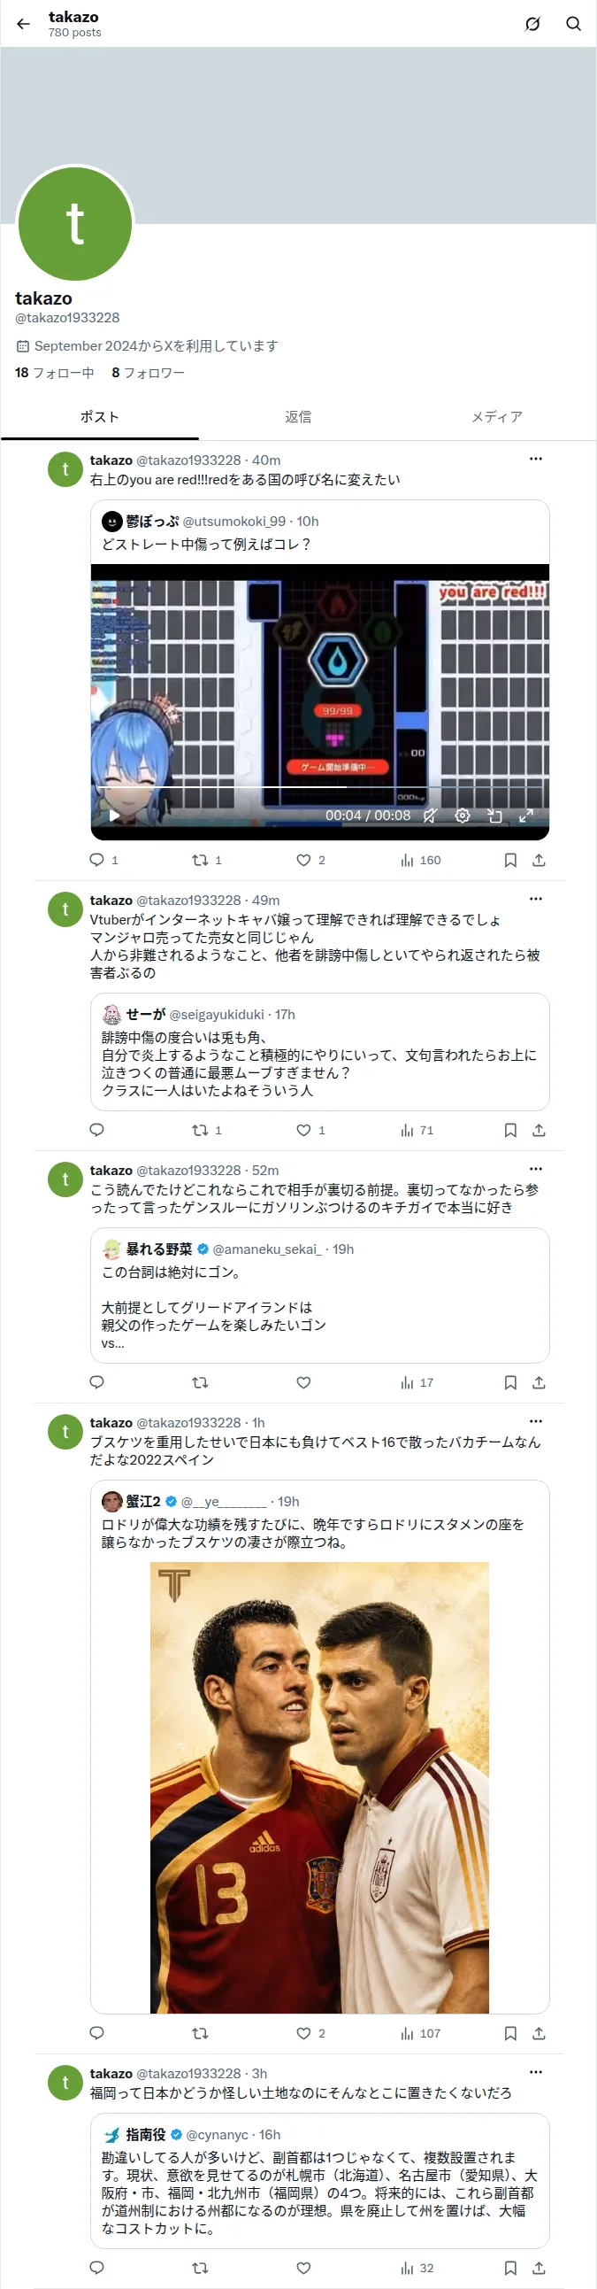Open more options on 40m post
Image resolution: width=597 pixels, height=2289 pixels.
[536, 460]
